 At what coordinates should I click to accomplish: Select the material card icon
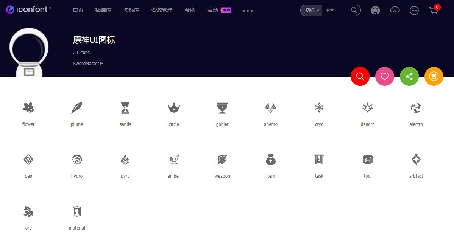point(77,211)
